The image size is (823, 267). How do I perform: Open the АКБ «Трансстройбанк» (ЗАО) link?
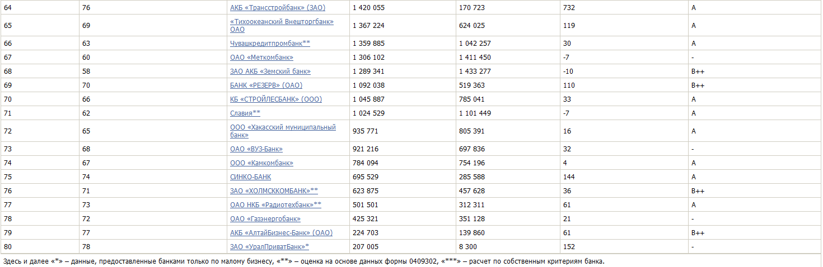click(x=277, y=8)
